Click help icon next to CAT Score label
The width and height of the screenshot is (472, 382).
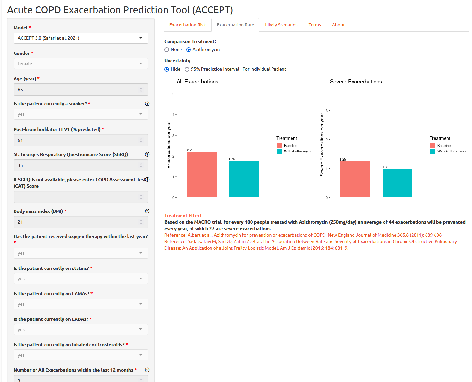pyautogui.click(x=147, y=180)
